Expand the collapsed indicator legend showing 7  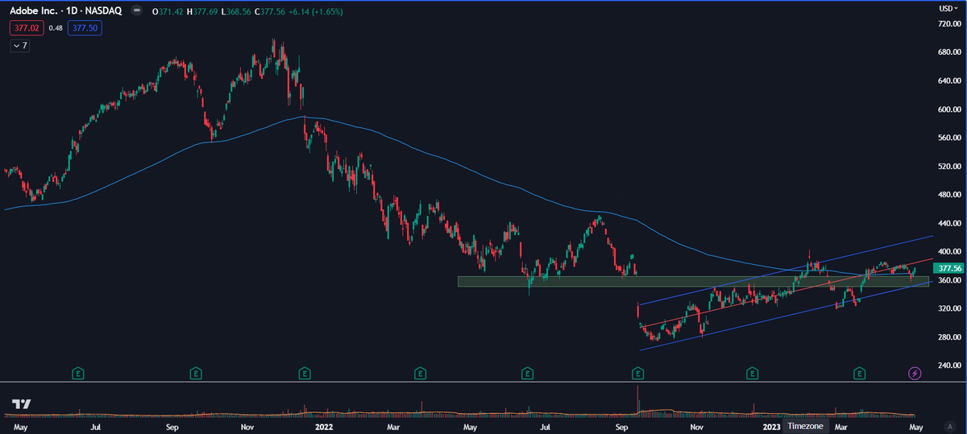pyautogui.click(x=19, y=46)
